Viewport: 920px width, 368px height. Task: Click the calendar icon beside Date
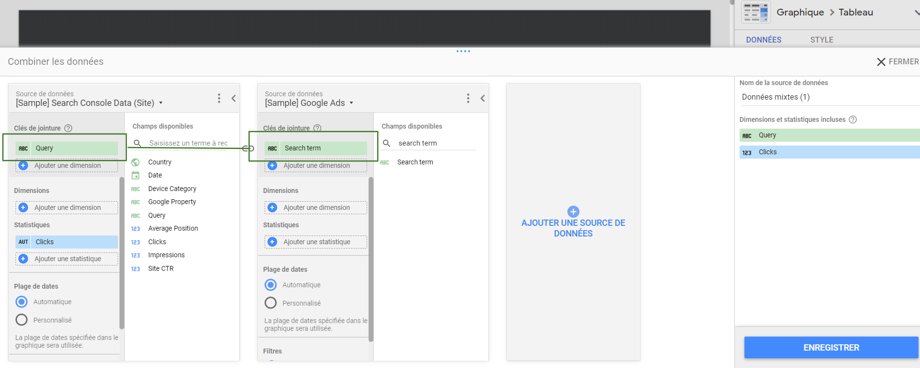135,175
